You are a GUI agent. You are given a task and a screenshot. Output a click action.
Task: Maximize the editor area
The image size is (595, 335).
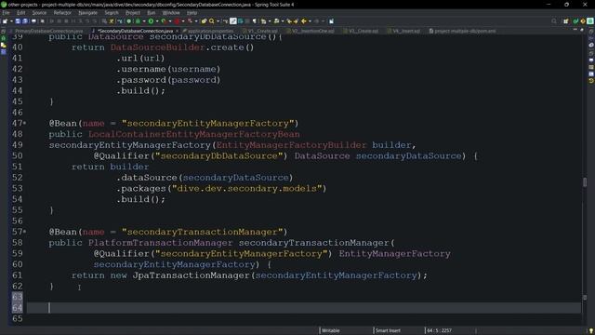pos(582,30)
